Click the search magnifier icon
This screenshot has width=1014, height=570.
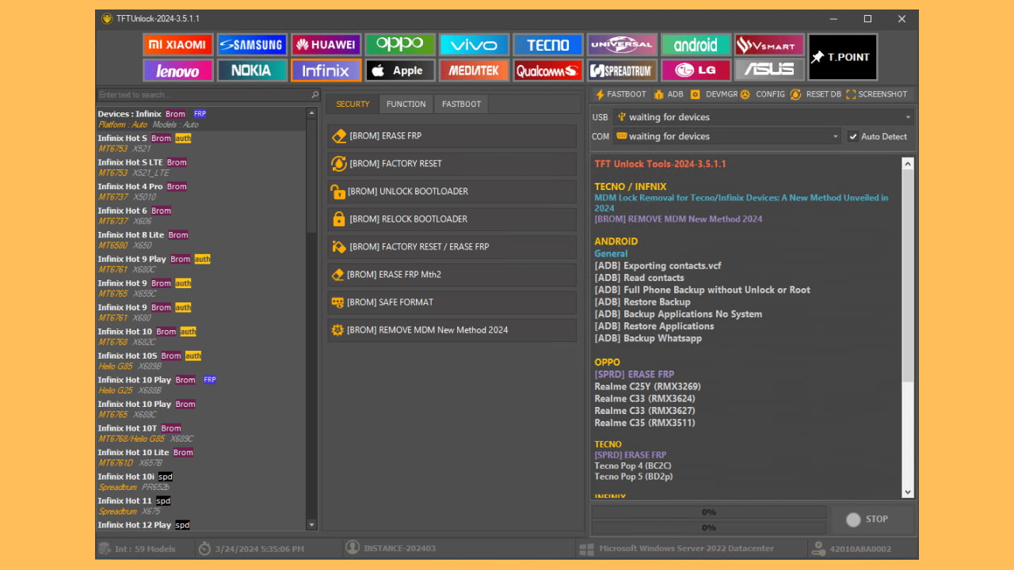314,95
